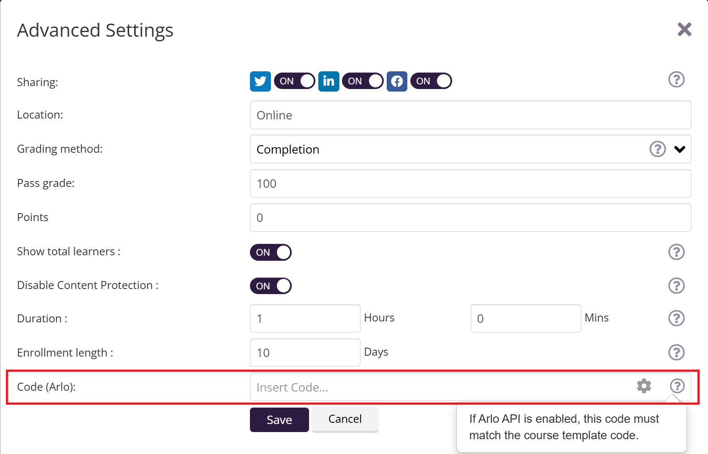Switch off Disable Content Protection toggle

click(x=271, y=286)
